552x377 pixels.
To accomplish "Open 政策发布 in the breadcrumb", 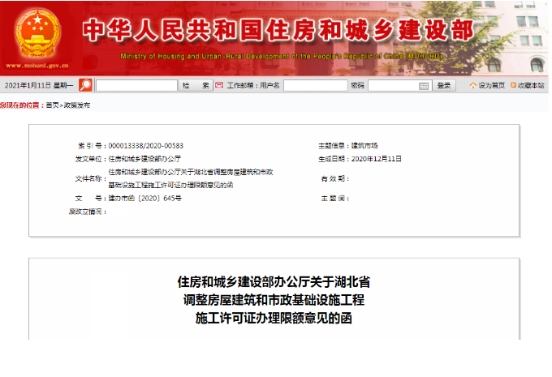I will click(x=77, y=105).
